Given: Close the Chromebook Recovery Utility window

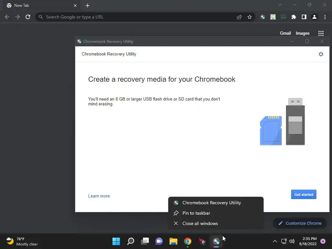Looking at the screenshot, I should point(322,41).
